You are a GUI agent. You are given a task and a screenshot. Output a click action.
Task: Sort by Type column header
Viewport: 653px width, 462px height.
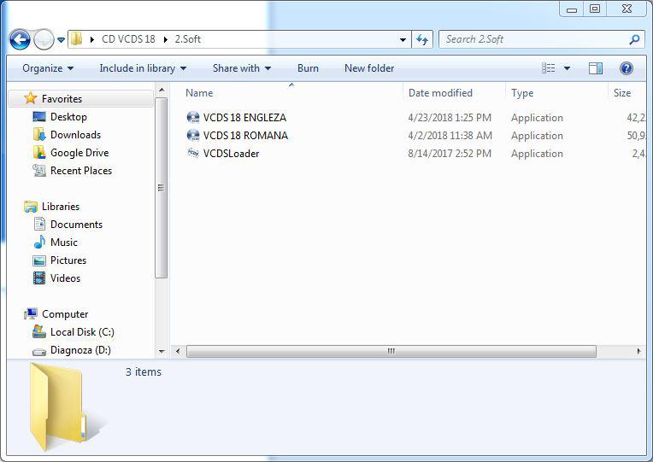point(522,93)
